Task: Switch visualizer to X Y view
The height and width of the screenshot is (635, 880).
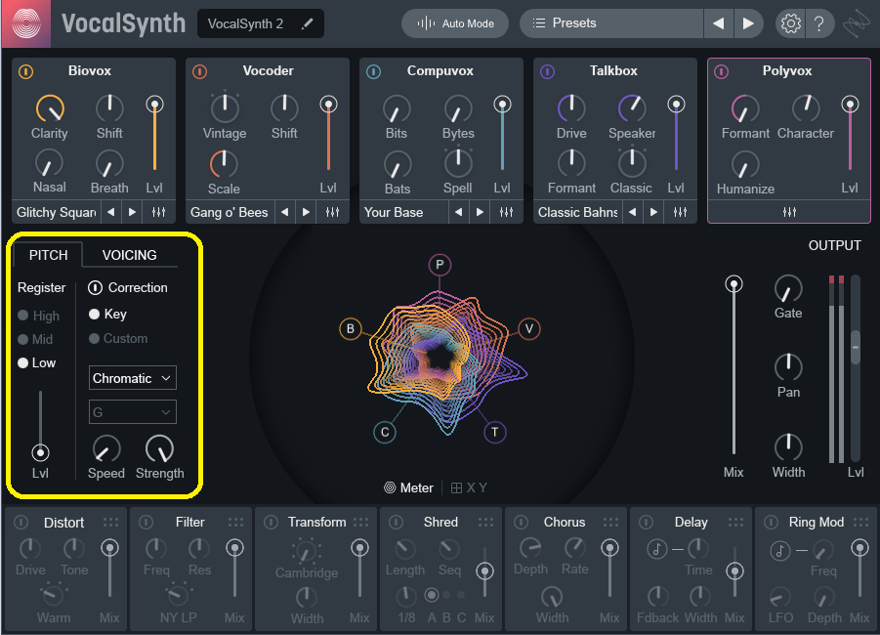Action: pos(469,487)
